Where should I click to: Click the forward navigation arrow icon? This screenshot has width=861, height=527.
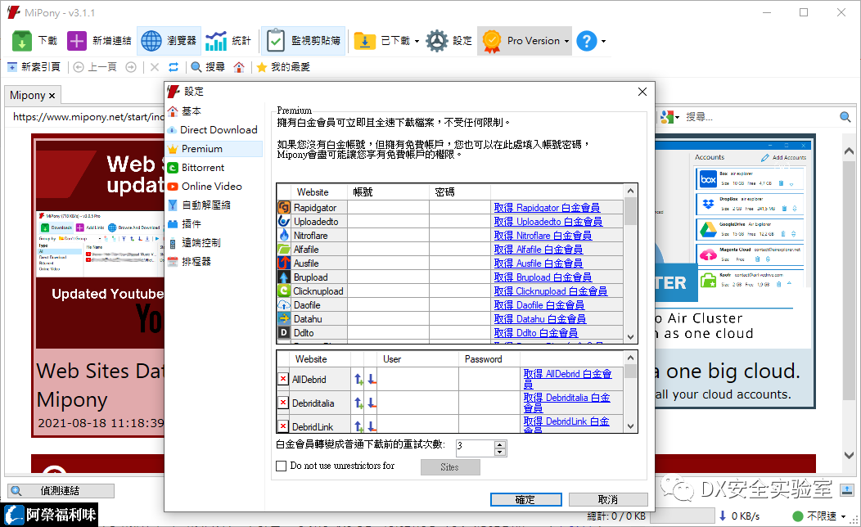131,67
